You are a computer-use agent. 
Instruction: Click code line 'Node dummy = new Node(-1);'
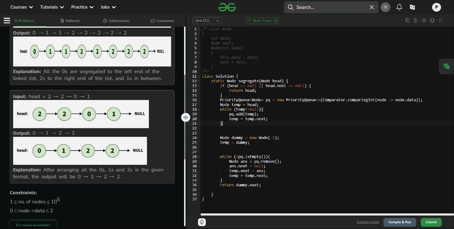[250, 138]
